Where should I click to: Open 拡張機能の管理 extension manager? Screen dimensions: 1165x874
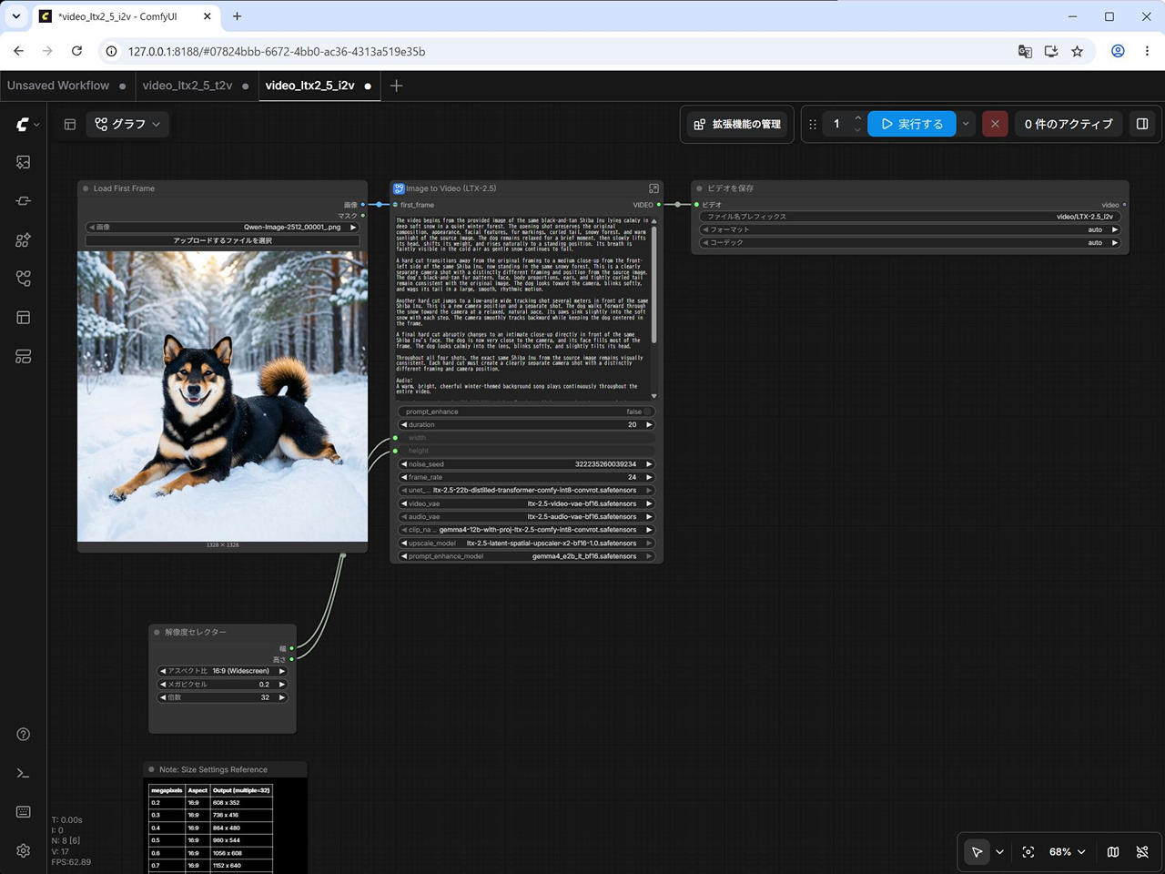(x=737, y=124)
